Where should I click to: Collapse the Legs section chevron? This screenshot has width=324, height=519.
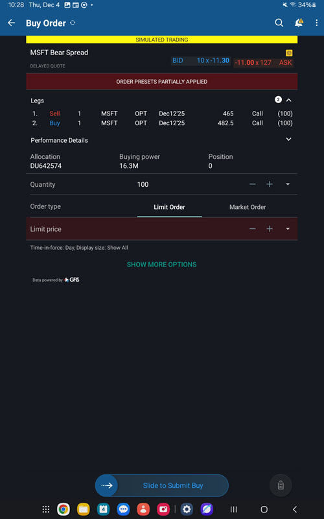coord(288,100)
